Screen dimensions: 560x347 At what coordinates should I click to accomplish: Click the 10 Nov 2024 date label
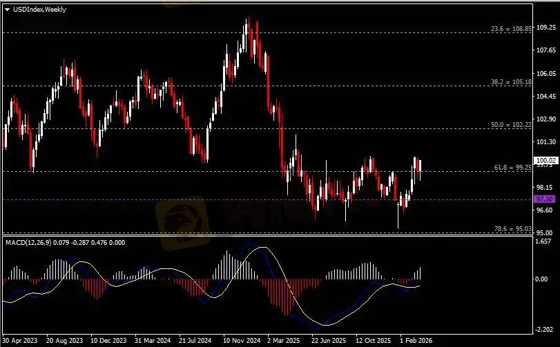click(242, 341)
